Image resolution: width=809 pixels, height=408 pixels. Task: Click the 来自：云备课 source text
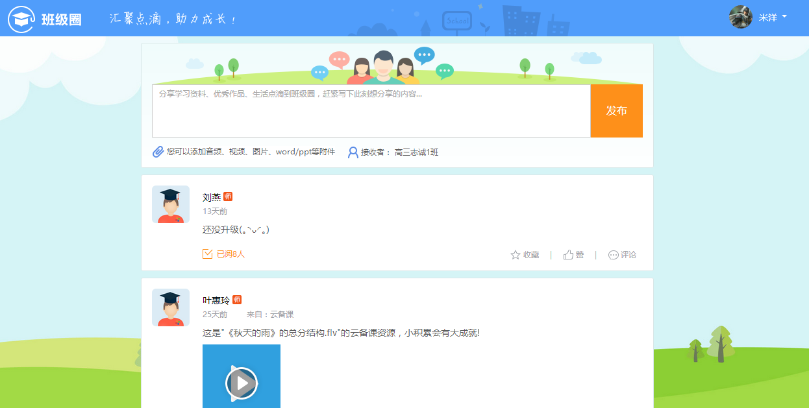(270, 315)
